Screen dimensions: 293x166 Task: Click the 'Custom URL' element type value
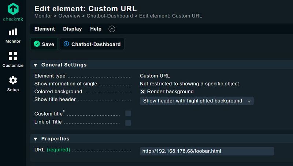tap(155, 76)
